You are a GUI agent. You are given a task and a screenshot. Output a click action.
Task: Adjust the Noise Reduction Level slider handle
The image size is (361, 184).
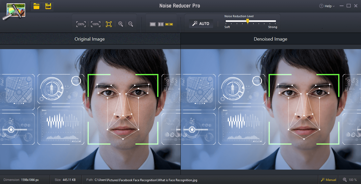(247, 21)
